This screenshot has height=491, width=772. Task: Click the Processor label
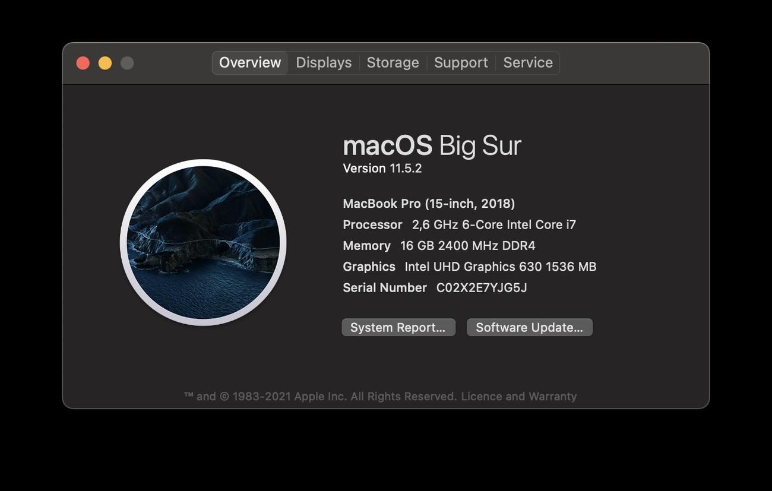[x=372, y=224]
